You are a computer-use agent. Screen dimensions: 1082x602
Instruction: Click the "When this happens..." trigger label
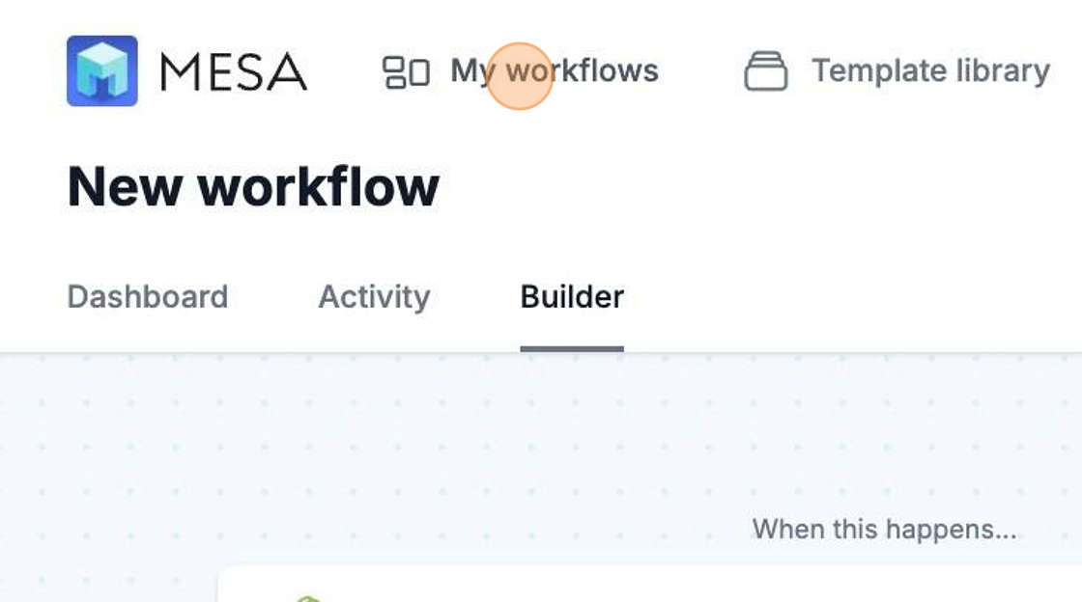[x=884, y=529]
